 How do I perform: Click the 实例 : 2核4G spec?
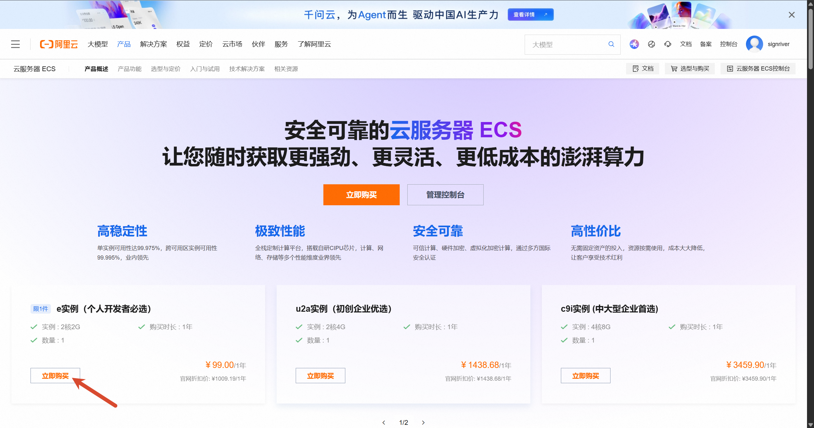326,327
